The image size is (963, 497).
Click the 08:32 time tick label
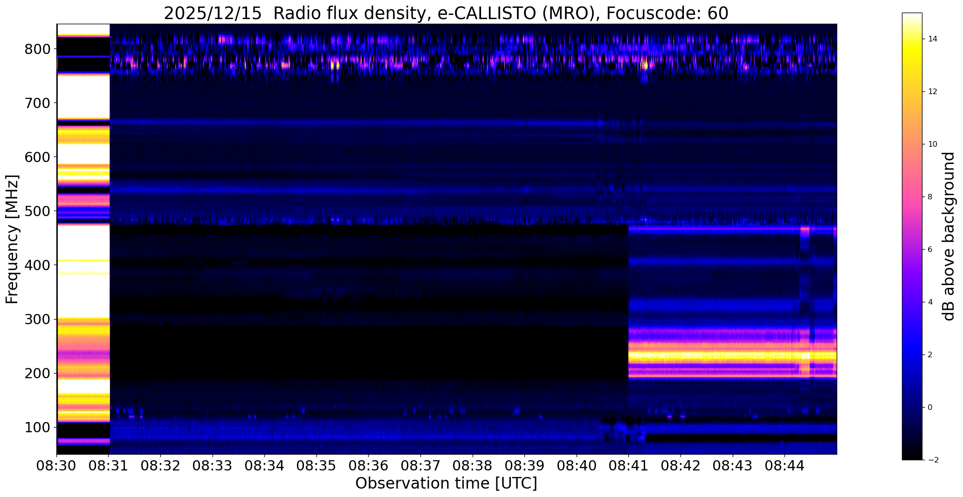(161, 465)
